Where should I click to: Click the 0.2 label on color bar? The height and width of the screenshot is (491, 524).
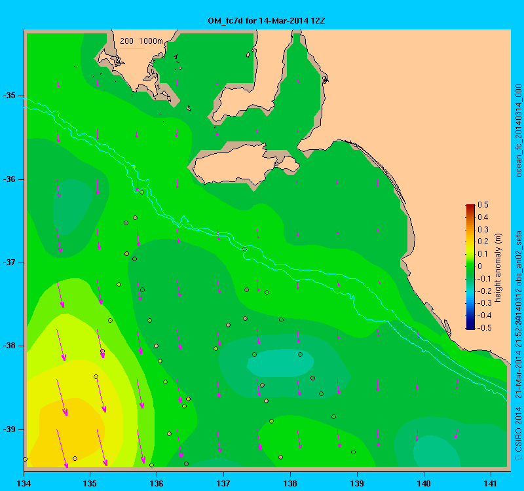point(483,242)
